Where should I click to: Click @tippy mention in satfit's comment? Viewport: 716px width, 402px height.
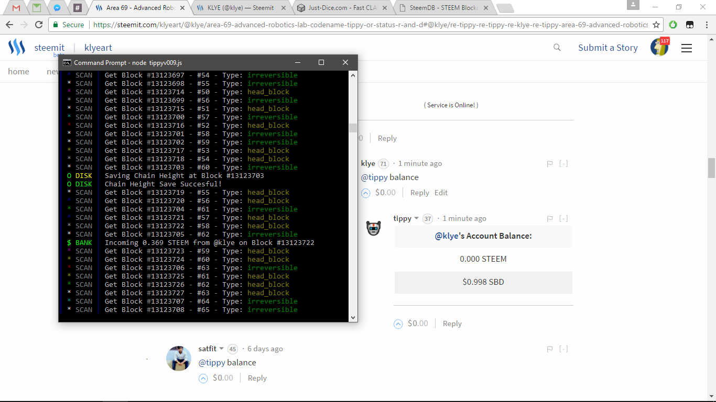[212, 363]
